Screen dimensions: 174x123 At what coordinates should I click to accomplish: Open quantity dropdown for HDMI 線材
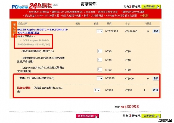coord(97,90)
